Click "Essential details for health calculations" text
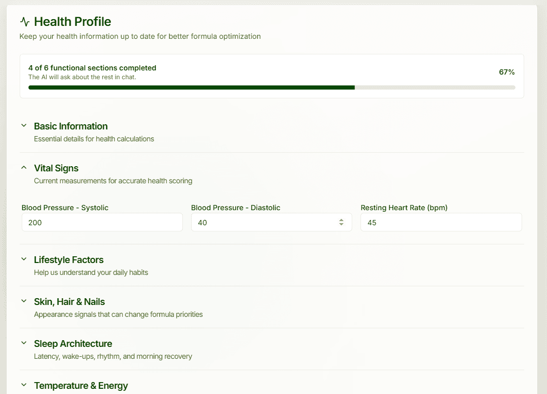Screen dimensions: 547x394 click(x=94, y=139)
